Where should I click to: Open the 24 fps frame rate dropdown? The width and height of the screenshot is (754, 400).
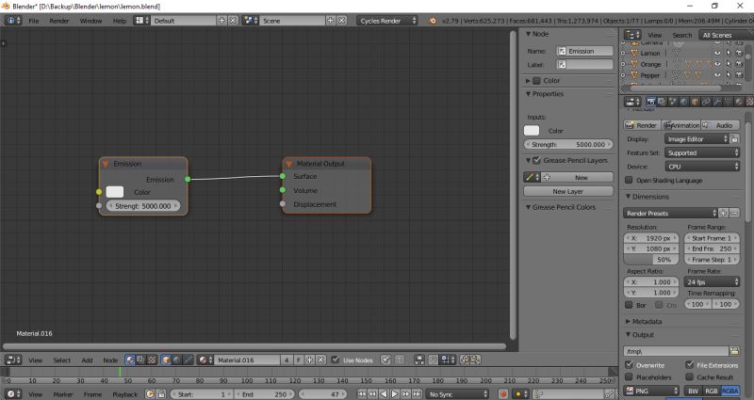pos(712,281)
